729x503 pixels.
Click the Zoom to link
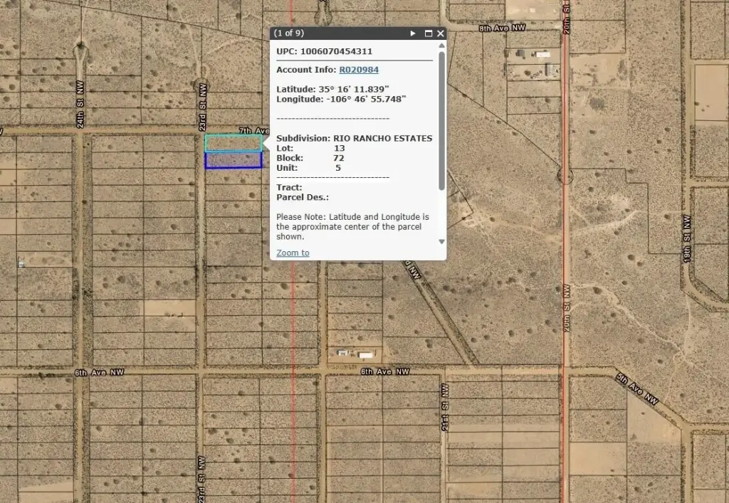point(293,253)
